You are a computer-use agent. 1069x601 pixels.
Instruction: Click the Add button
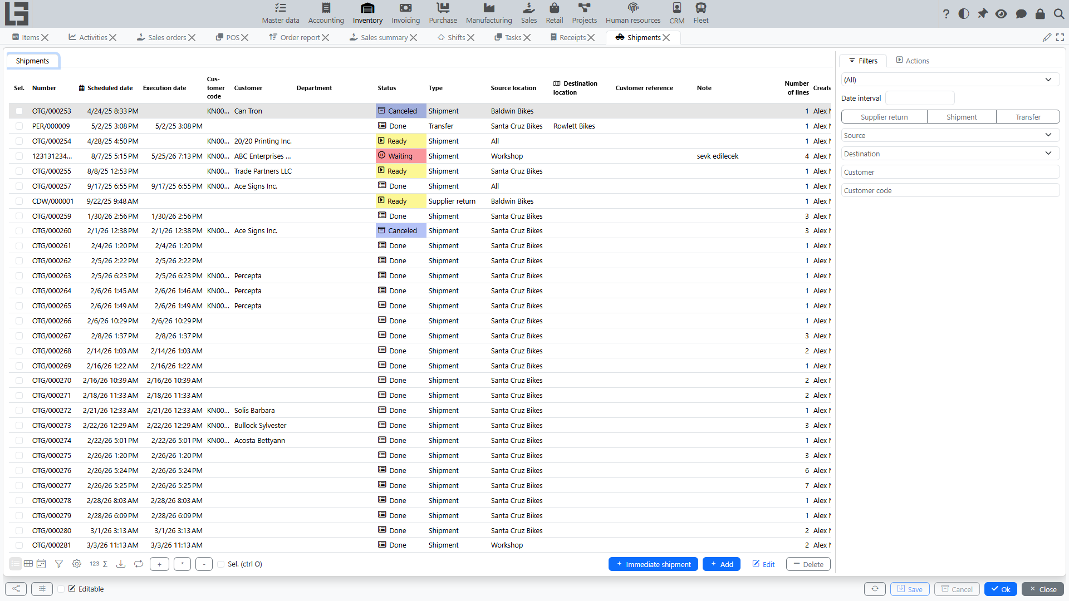coord(722,564)
